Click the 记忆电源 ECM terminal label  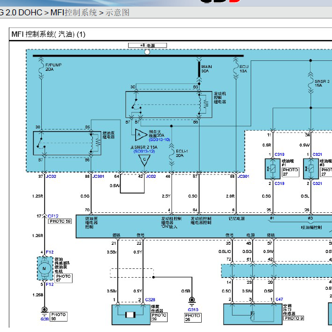pyautogui.click(x=236, y=218)
